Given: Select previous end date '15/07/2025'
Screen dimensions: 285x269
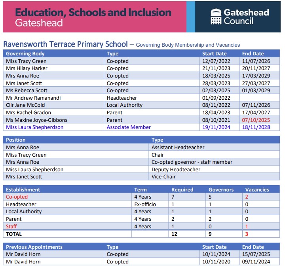Looking at the screenshot, I should [256, 254].
